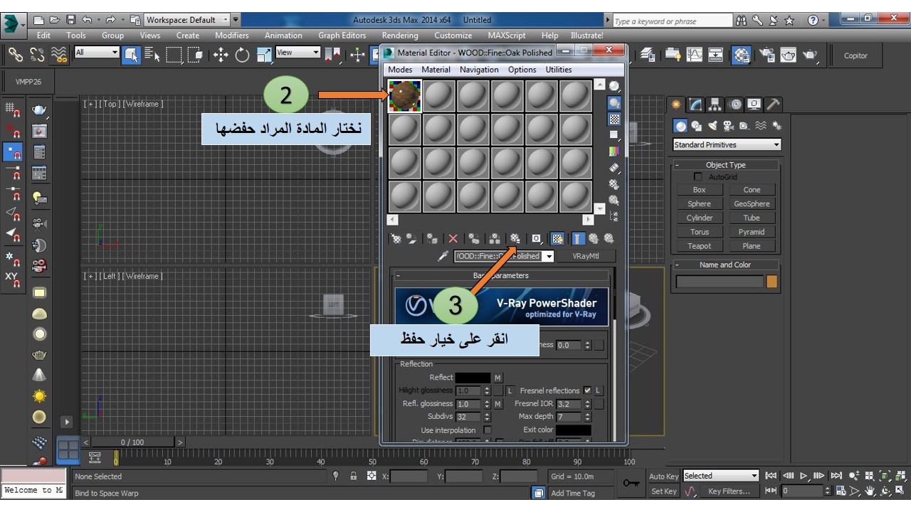The image size is (911, 512).
Task: Open the Curve Editor icon
Action: (695, 55)
